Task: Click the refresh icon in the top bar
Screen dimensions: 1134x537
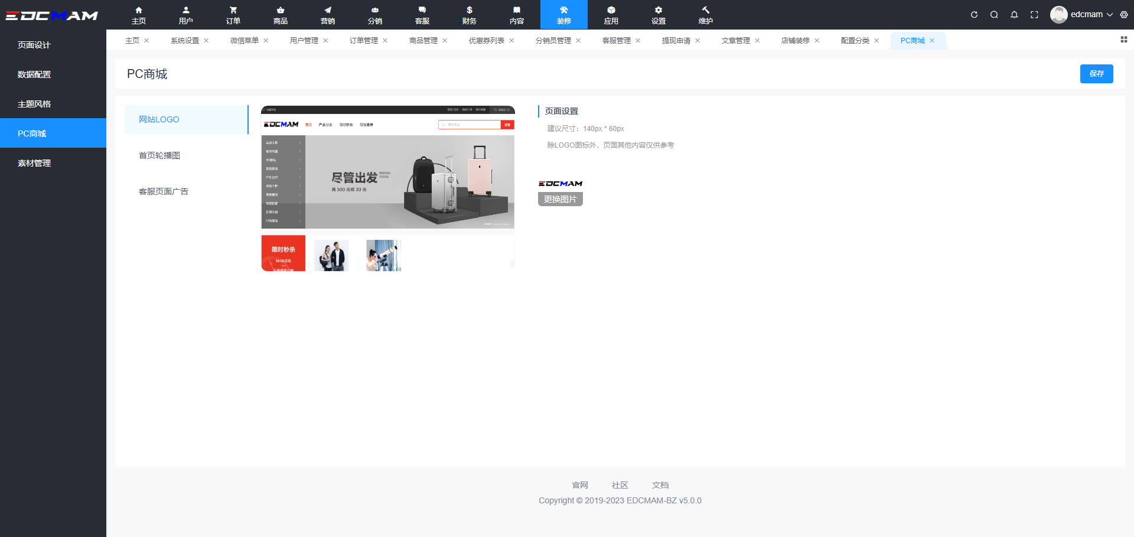Action: tap(974, 15)
